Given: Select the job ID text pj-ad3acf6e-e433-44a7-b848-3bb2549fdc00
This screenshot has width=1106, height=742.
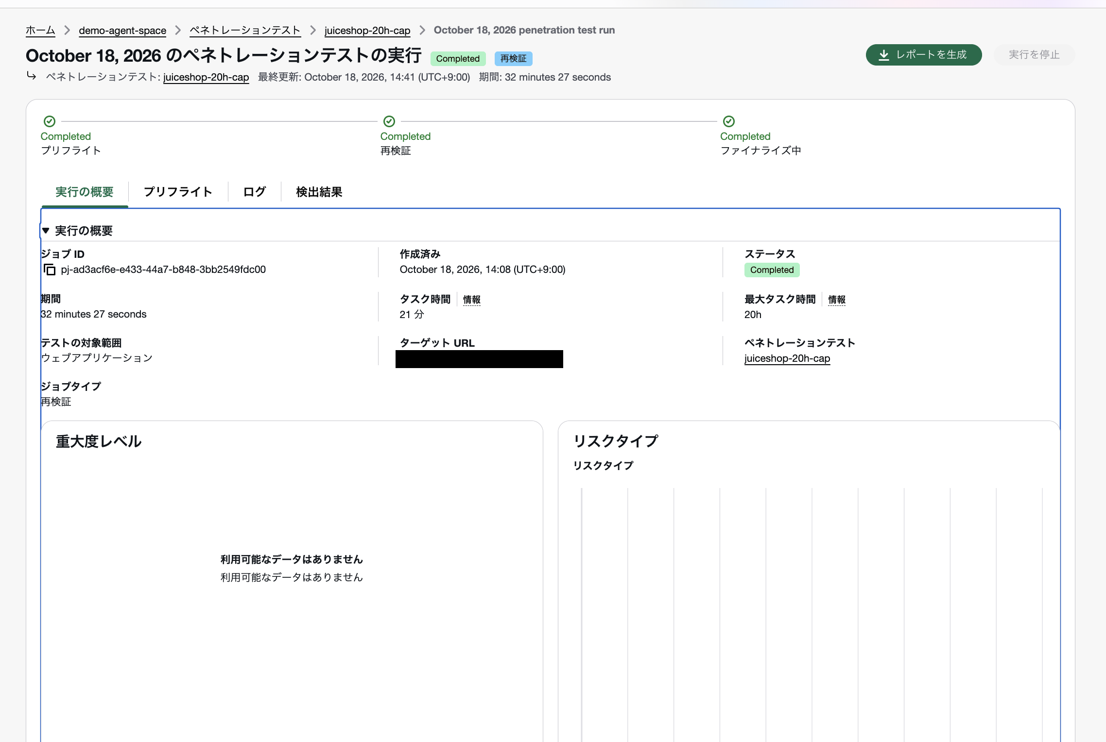Looking at the screenshot, I should coord(163,270).
